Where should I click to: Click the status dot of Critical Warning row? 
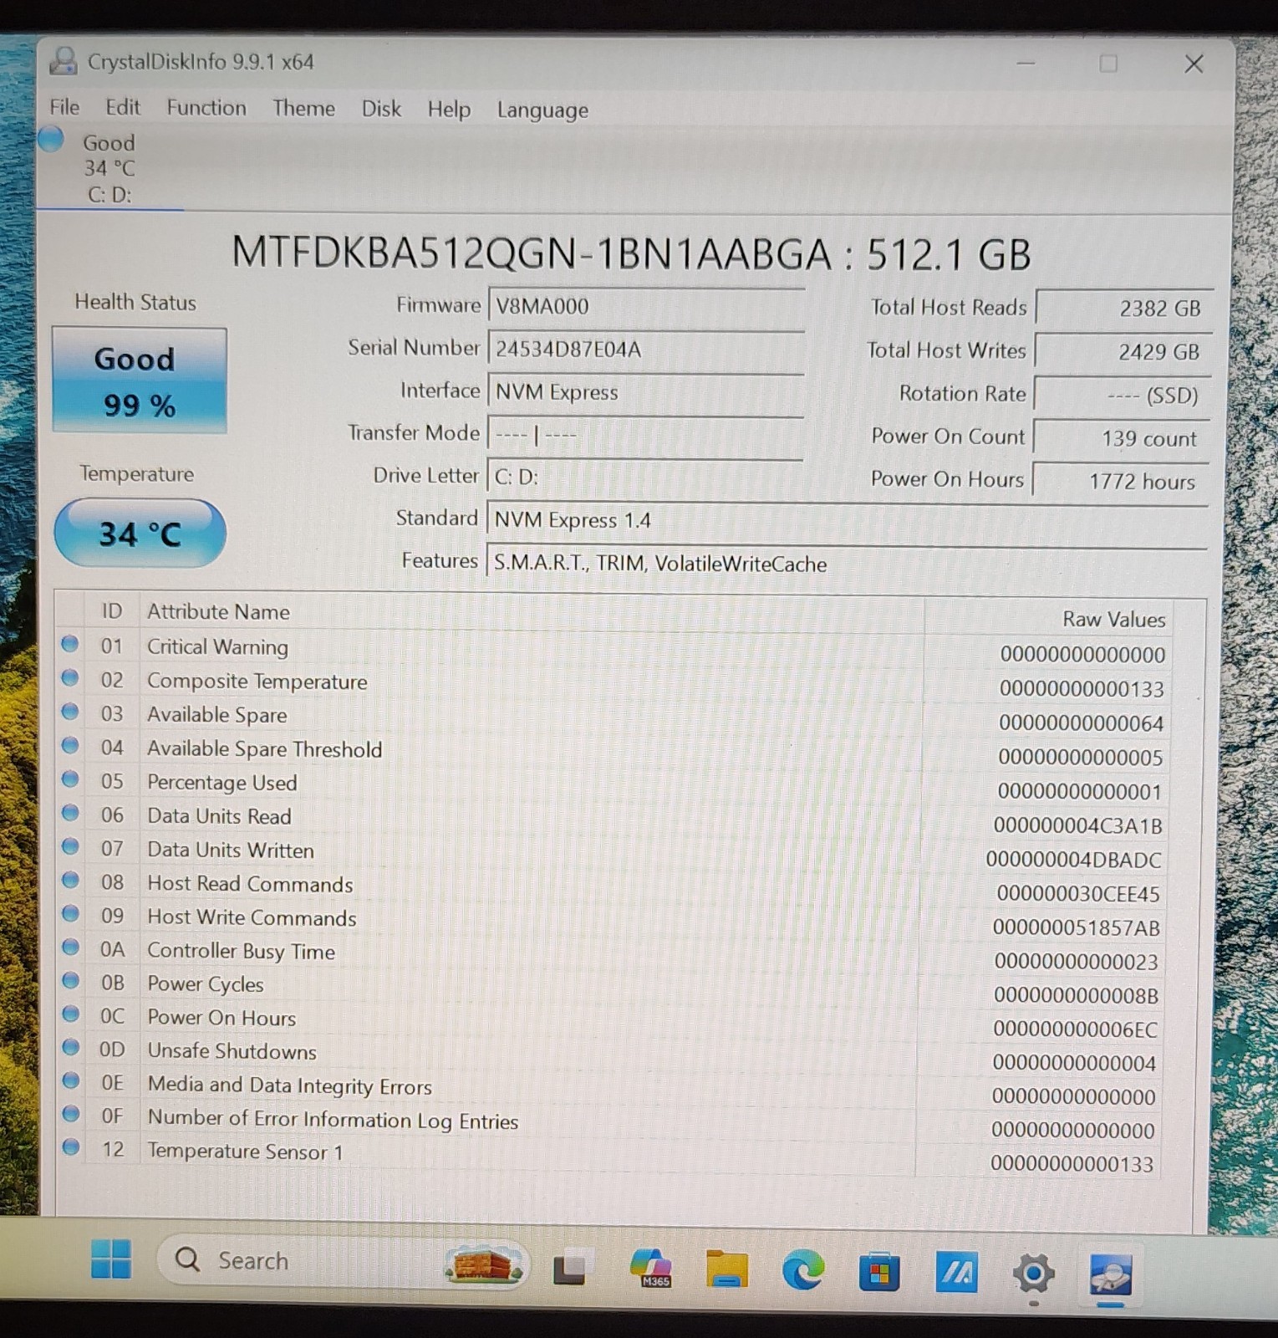70,644
